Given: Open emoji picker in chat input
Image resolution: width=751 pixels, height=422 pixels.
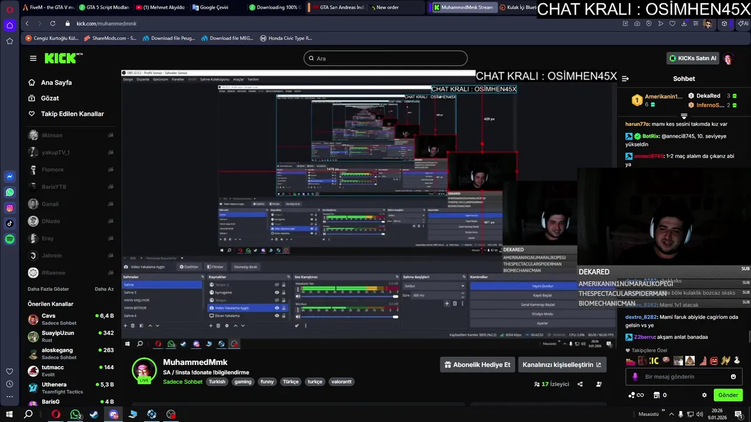Looking at the screenshot, I should pos(733,377).
